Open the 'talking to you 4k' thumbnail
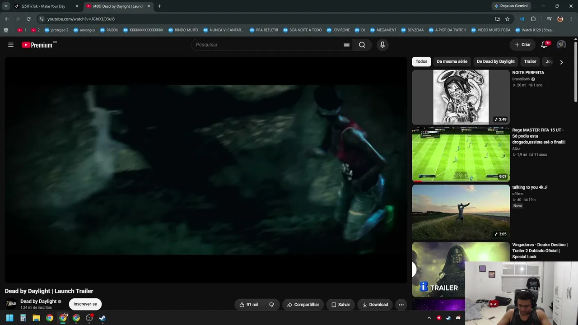This screenshot has height=325, width=578. (461, 212)
